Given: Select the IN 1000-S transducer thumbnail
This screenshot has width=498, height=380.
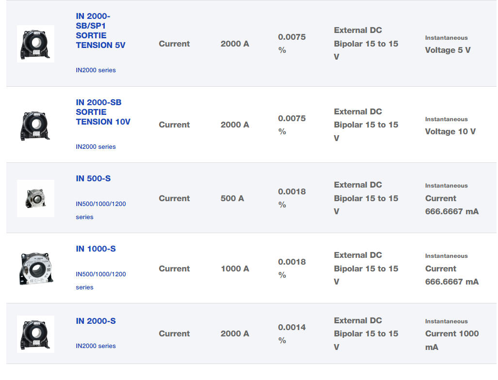Looking at the screenshot, I should coord(35,269).
